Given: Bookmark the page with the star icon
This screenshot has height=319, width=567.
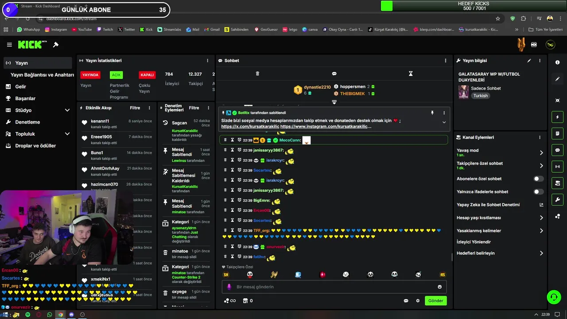Looking at the screenshot, I should (x=498, y=19).
